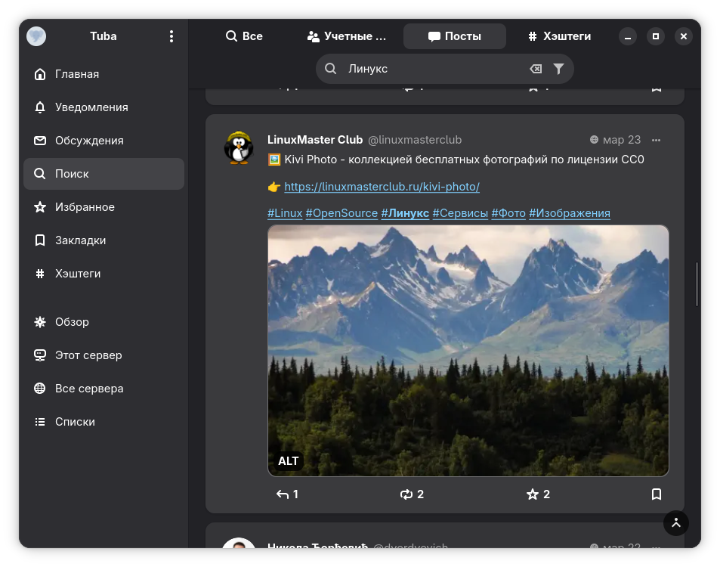The image size is (720, 567).
Task: Clear the search text with backspace icon
Action: click(x=536, y=69)
